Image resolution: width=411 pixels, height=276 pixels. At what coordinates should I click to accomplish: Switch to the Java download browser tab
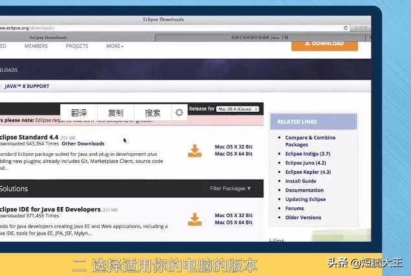(259, 37)
